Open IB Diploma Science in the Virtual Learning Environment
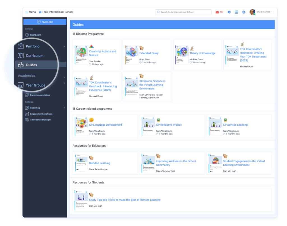Screen dimensions: 287x226 point(152,85)
